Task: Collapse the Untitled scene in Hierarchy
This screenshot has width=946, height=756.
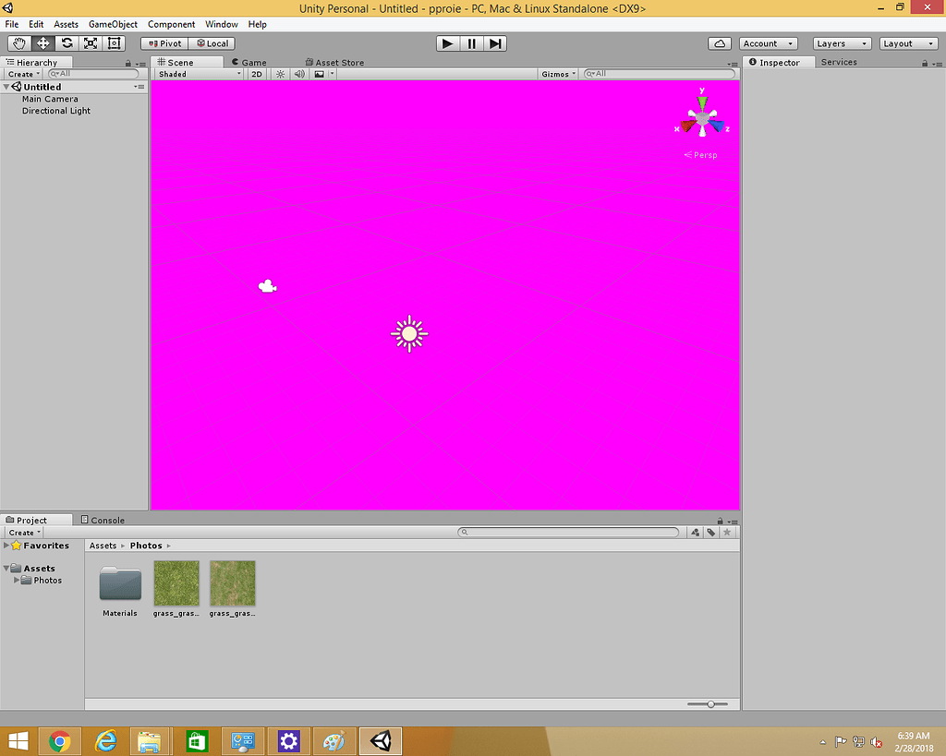Action: pos(6,86)
